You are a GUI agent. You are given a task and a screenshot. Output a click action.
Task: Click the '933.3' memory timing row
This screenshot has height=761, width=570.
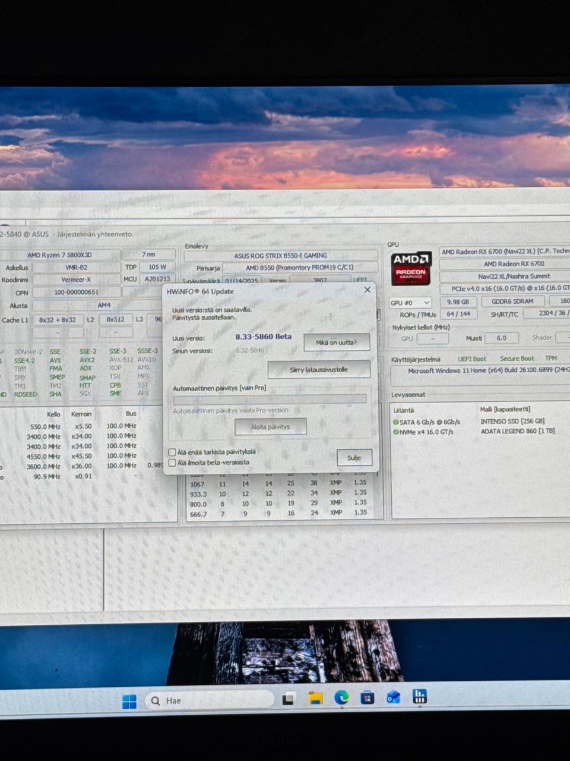[279, 493]
